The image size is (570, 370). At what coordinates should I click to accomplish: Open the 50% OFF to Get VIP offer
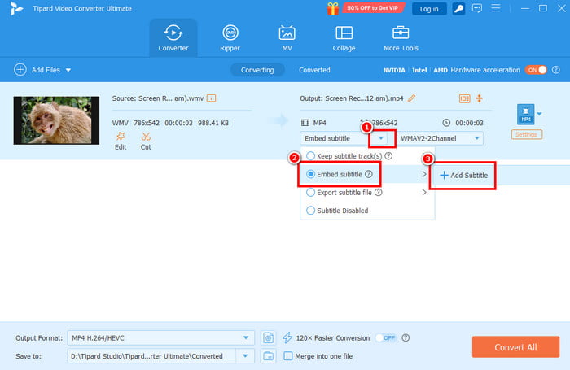(x=373, y=7)
